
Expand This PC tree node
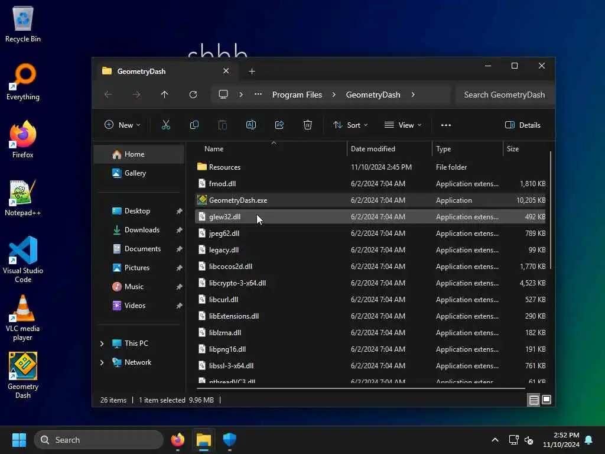[x=102, y=343]
